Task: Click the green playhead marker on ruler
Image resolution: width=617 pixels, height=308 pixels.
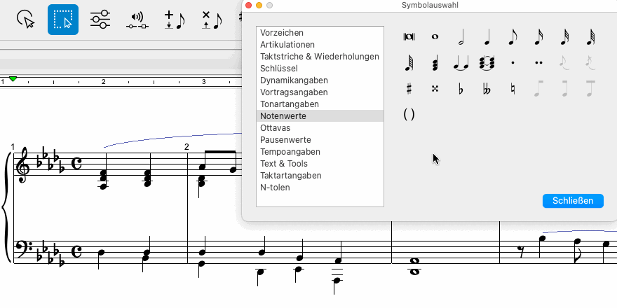Action: pos(13,78)
